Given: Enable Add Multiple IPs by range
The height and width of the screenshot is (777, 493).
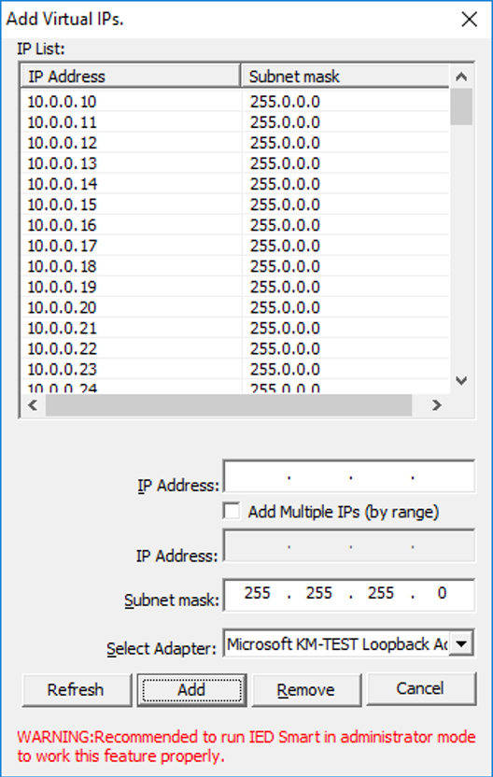Looking at the screenshot, I should point(232,512).
